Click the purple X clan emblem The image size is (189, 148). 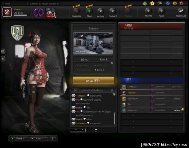coord(38,13)
